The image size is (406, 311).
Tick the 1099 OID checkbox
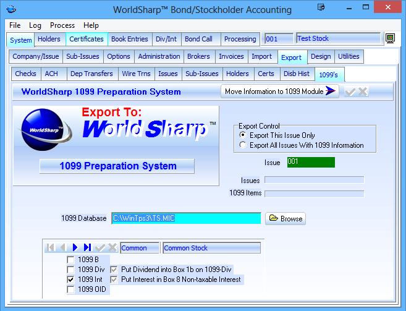(71, 289)
